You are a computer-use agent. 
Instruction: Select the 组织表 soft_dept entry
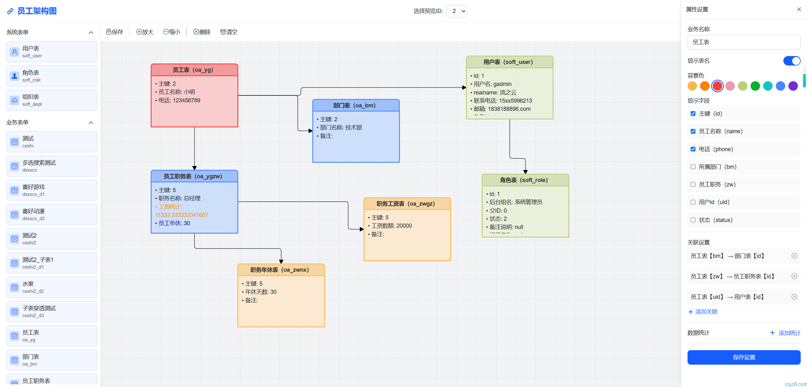coord(51,100)
